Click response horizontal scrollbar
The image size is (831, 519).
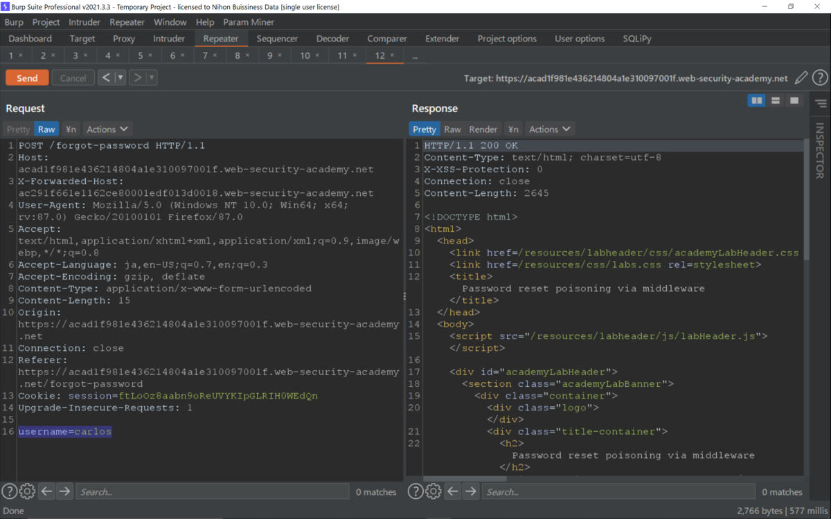coord(465,477)
